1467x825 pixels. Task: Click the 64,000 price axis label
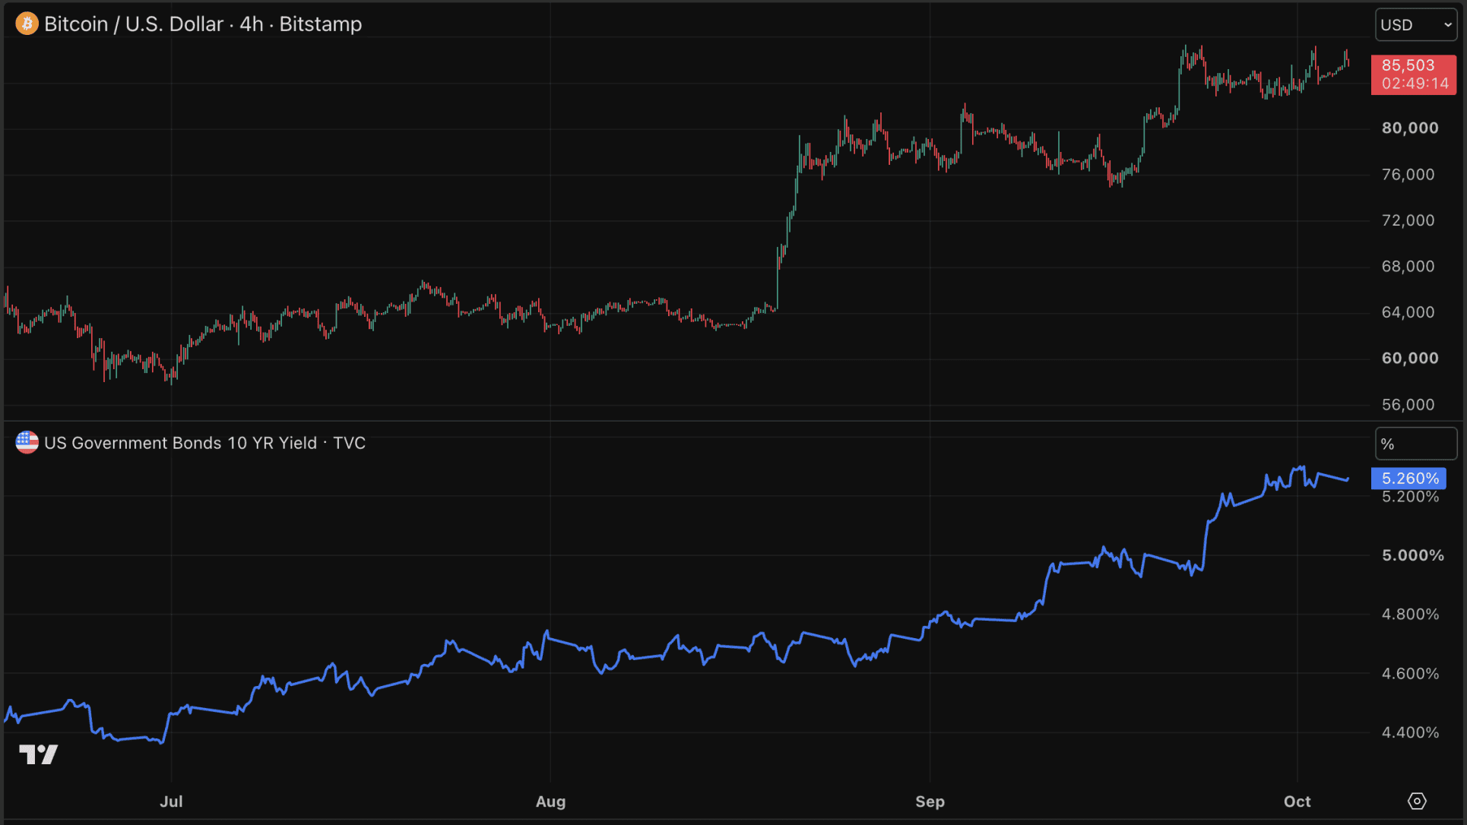1408,312
